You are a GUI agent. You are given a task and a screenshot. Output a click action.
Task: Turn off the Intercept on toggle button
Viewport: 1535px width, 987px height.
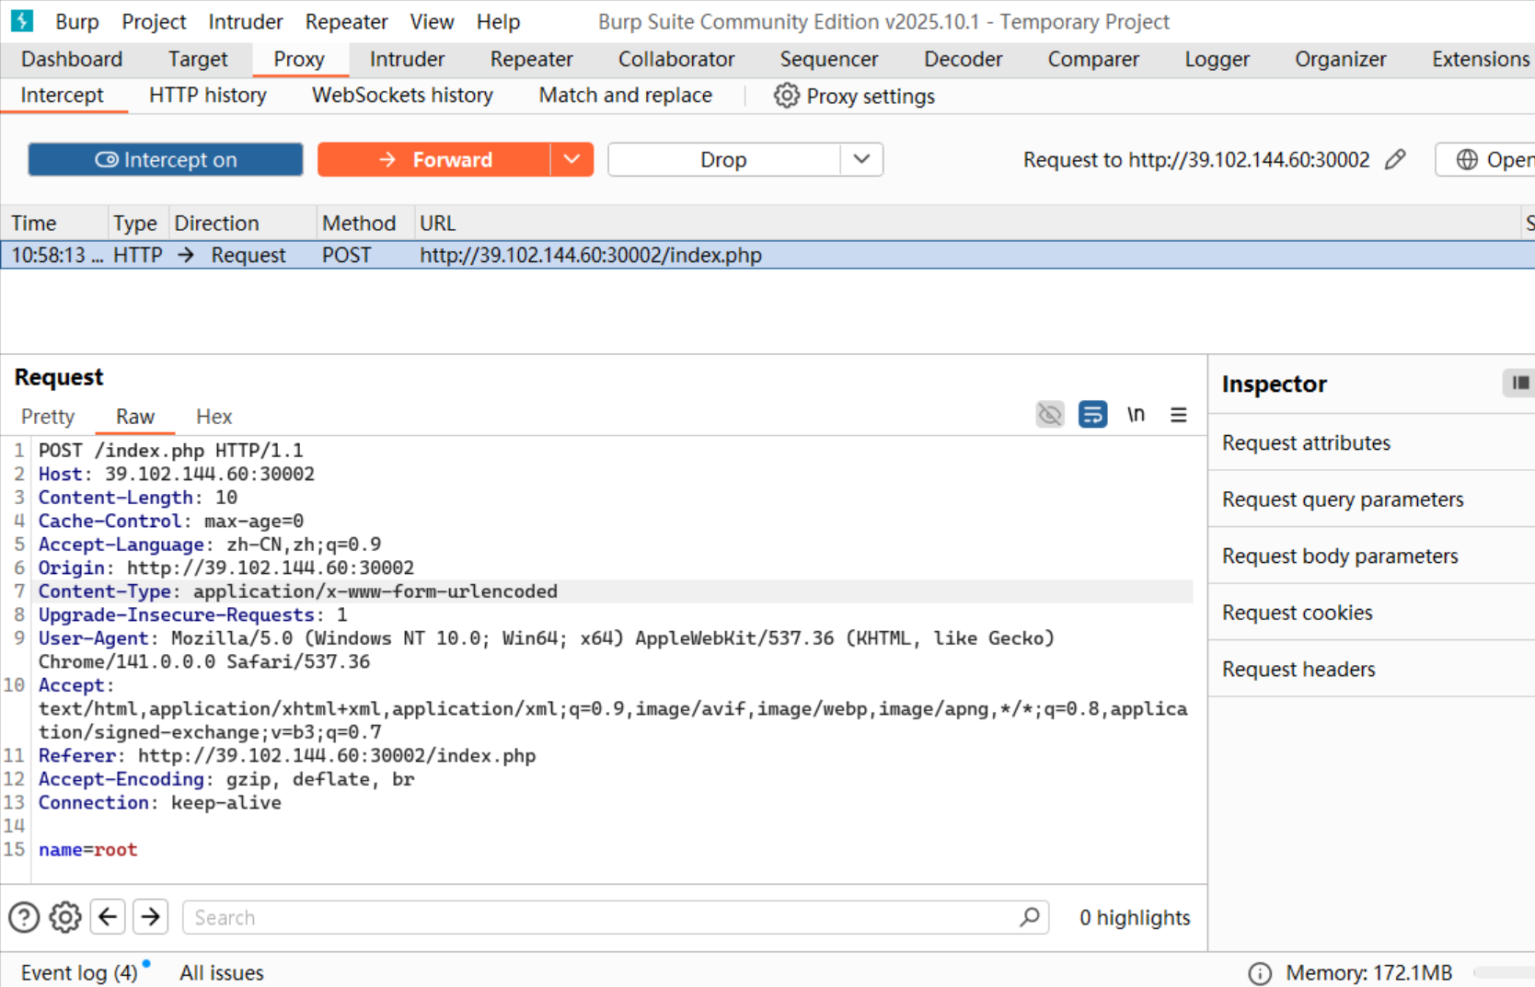166,159
